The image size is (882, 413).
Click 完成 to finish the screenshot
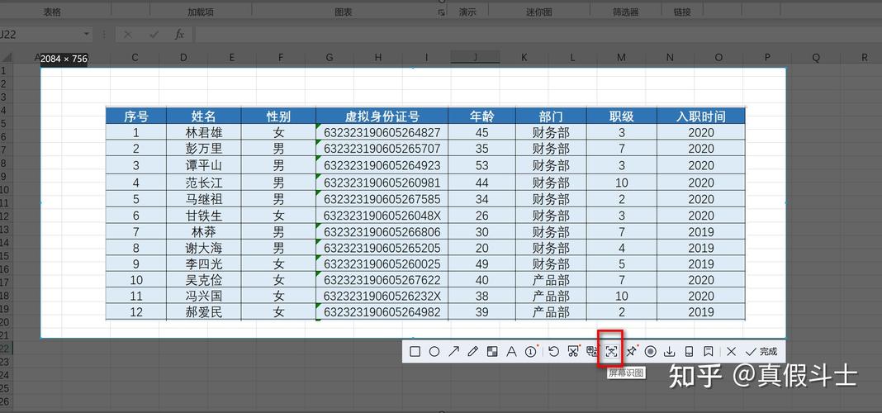click(x=761, y=352)
